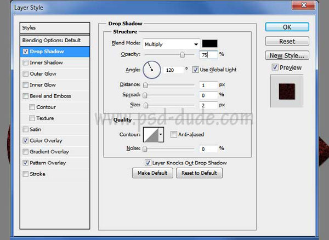Enable the Satin checkbox
Image resolution: width=329 pixels, height=240 pixels.
coord(25,129)
